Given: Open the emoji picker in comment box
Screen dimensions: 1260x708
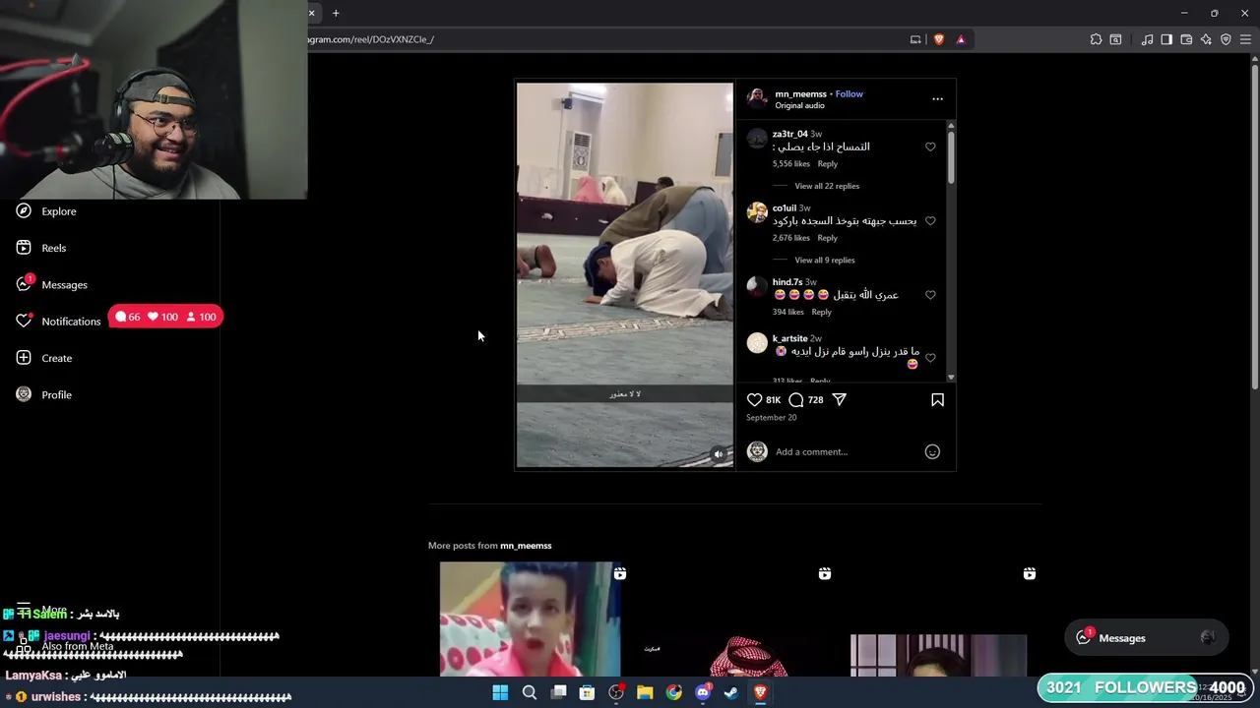Looking at the screenshot, I should point(932,452).
